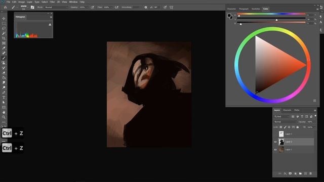The width and height of the screenshot is (324, 182).
Task: Delete layer trash icon
Action: [x=310, y=173]
